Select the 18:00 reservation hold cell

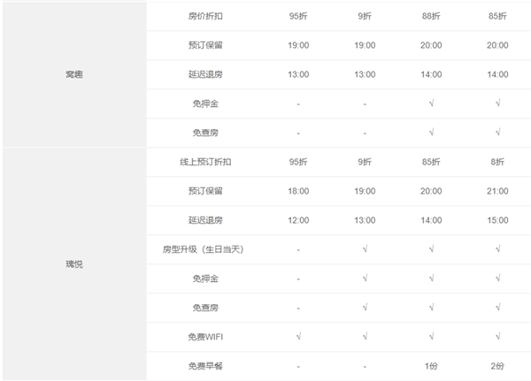(298, 191)
